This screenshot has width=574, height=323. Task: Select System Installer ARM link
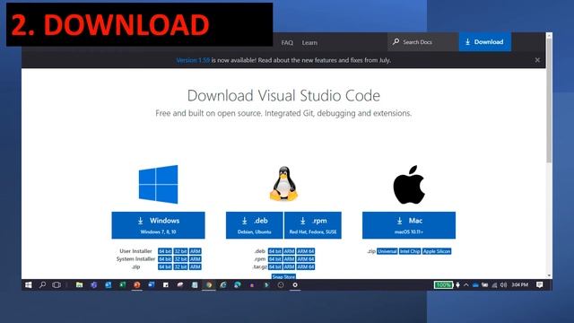coord(196,259)
